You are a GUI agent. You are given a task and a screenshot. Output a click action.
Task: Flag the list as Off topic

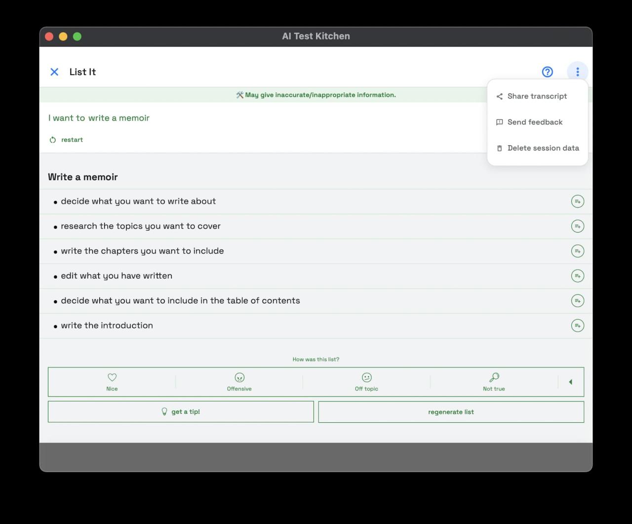tap(366, 382)
